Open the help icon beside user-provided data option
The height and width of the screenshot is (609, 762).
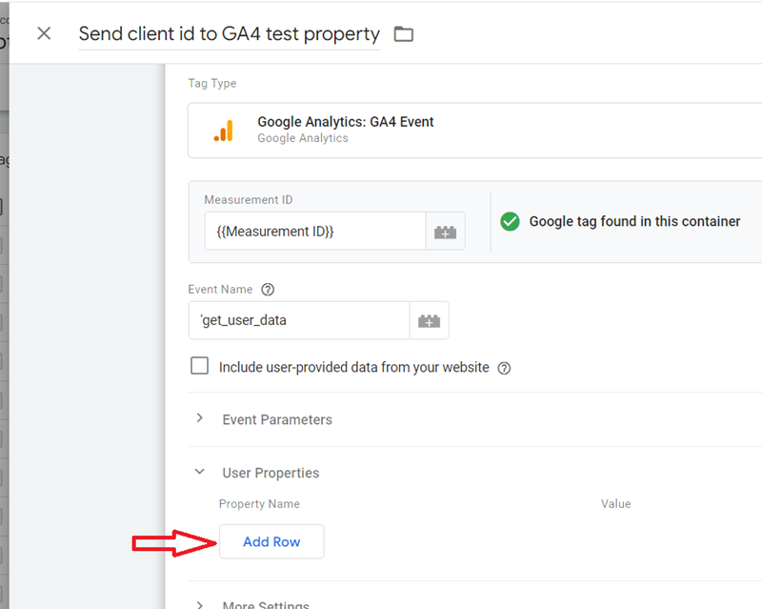504,367
